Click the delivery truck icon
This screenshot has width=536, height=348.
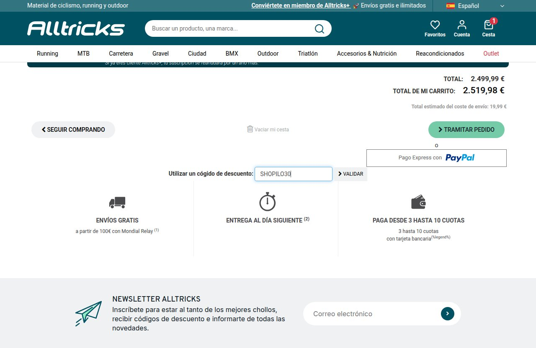(117, 202)
